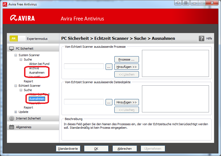Click the process name input field
The image size is (221, 156).
click(x=84, y=66)
